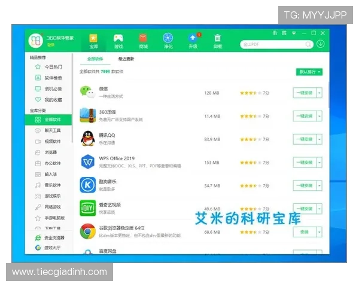This screenshot has height=287, width=359.
Task: Click 一键安装 button for 微信
Action: coord(305,93)
